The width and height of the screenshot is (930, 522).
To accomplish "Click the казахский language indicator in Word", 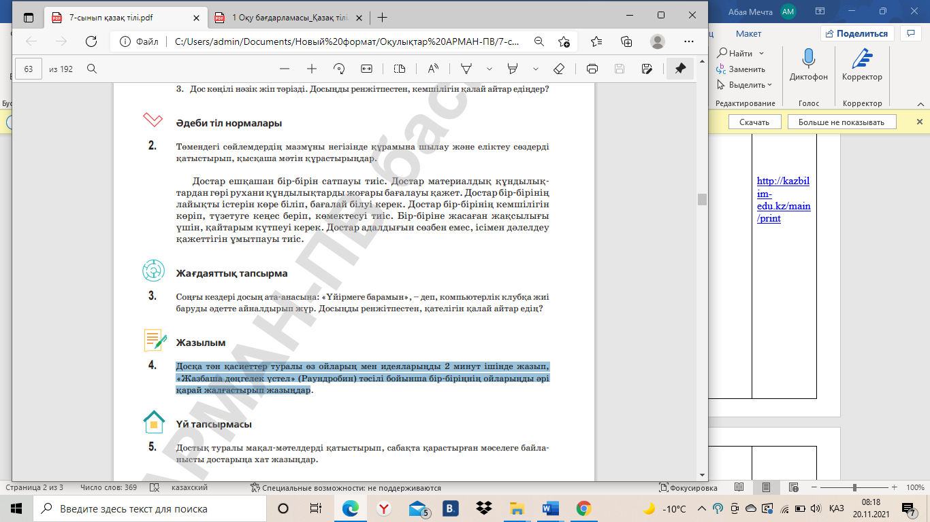I will pos(189,488).
